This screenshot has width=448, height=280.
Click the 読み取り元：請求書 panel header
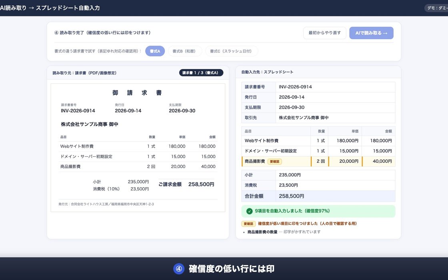[84, 73]
